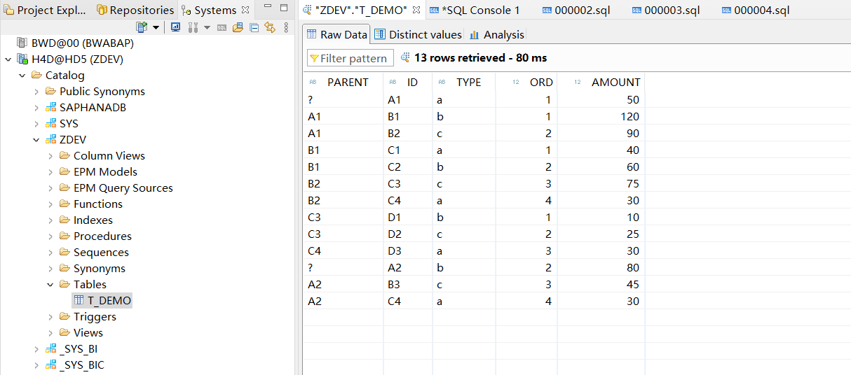Expand the Synonyms folder
851x375 pixels.
pyautogui.click(x=50, y=269)
